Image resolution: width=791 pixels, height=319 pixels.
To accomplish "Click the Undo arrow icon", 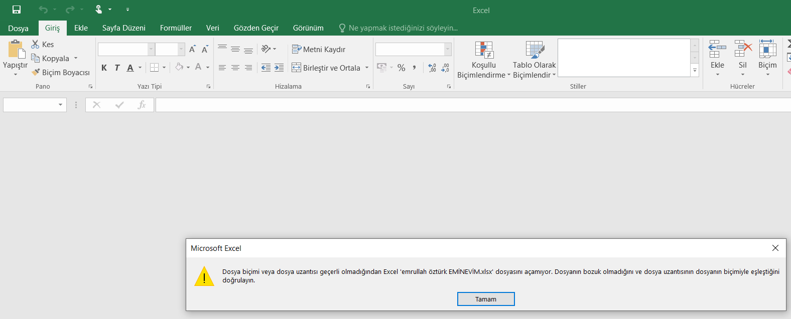I will [x=43, y=10].
